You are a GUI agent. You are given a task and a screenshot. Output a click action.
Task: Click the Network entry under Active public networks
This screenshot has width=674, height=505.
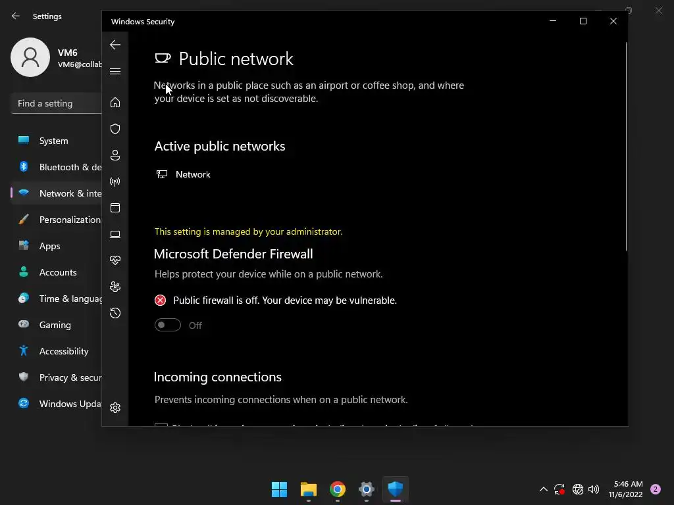[x=184, y=174]
